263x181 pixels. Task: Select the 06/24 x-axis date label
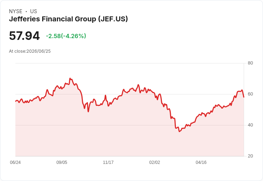click(15, 162)
